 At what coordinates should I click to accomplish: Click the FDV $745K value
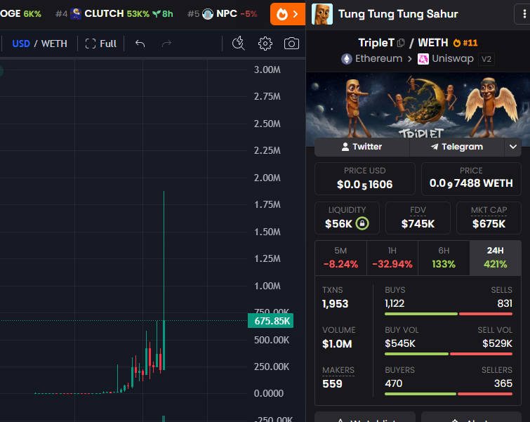pyautogui.click(x=418, y=223)
